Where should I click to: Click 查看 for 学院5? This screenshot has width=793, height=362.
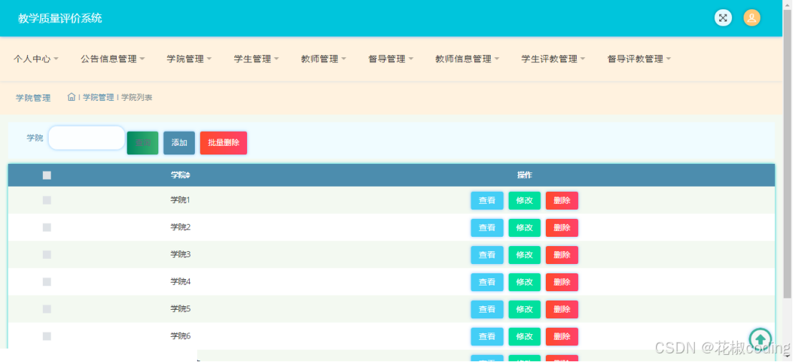[x=487, y=310]
